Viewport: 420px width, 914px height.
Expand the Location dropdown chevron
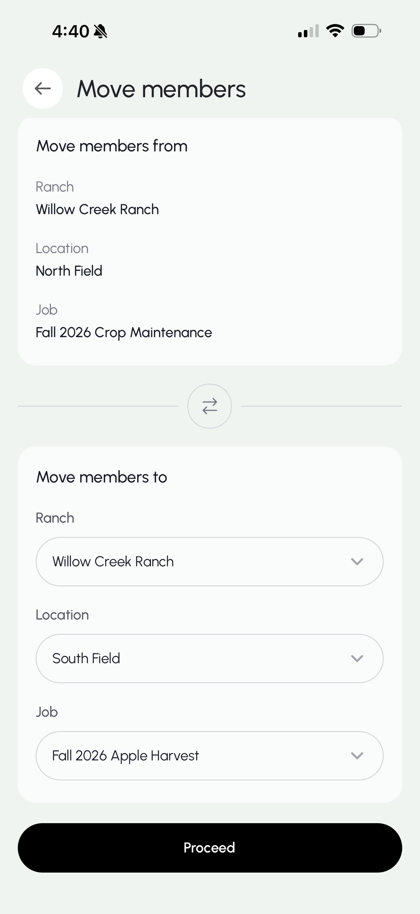coord(357,658)
